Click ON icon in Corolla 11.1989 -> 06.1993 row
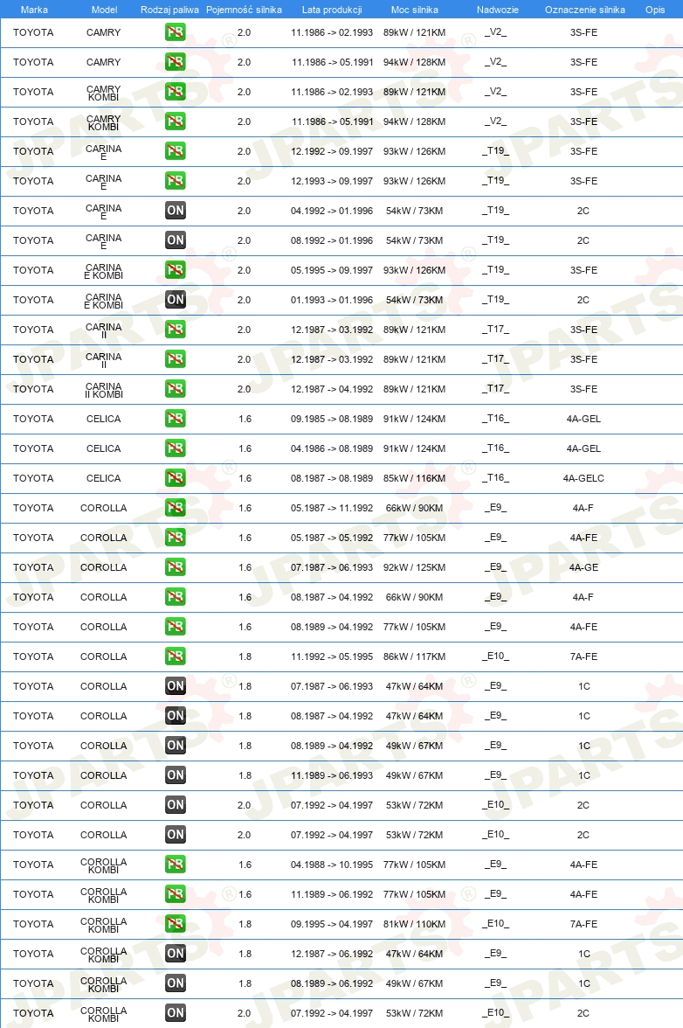Screen dimensions: 683x1028 (x=175, y=774)
